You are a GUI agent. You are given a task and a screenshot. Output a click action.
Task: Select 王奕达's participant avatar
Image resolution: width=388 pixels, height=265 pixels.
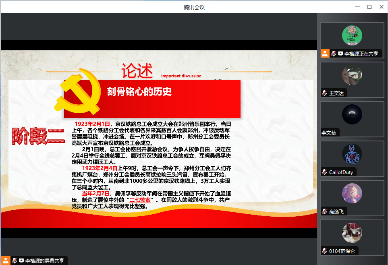(352, 75)
